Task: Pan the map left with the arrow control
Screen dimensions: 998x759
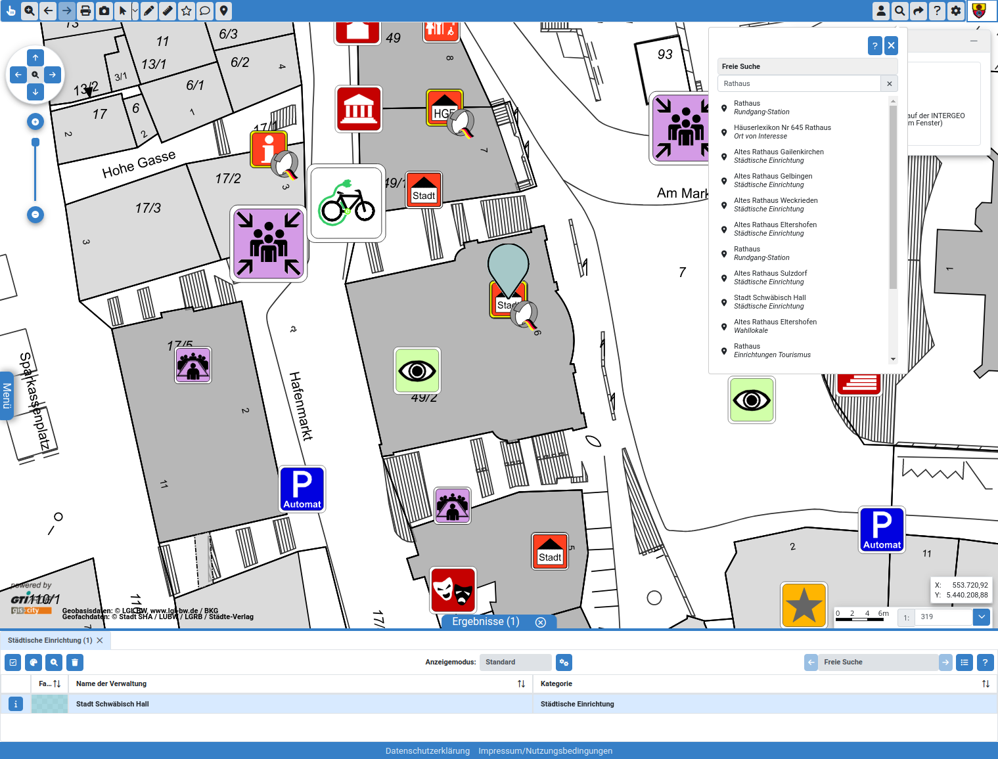Action: point(18,75)
